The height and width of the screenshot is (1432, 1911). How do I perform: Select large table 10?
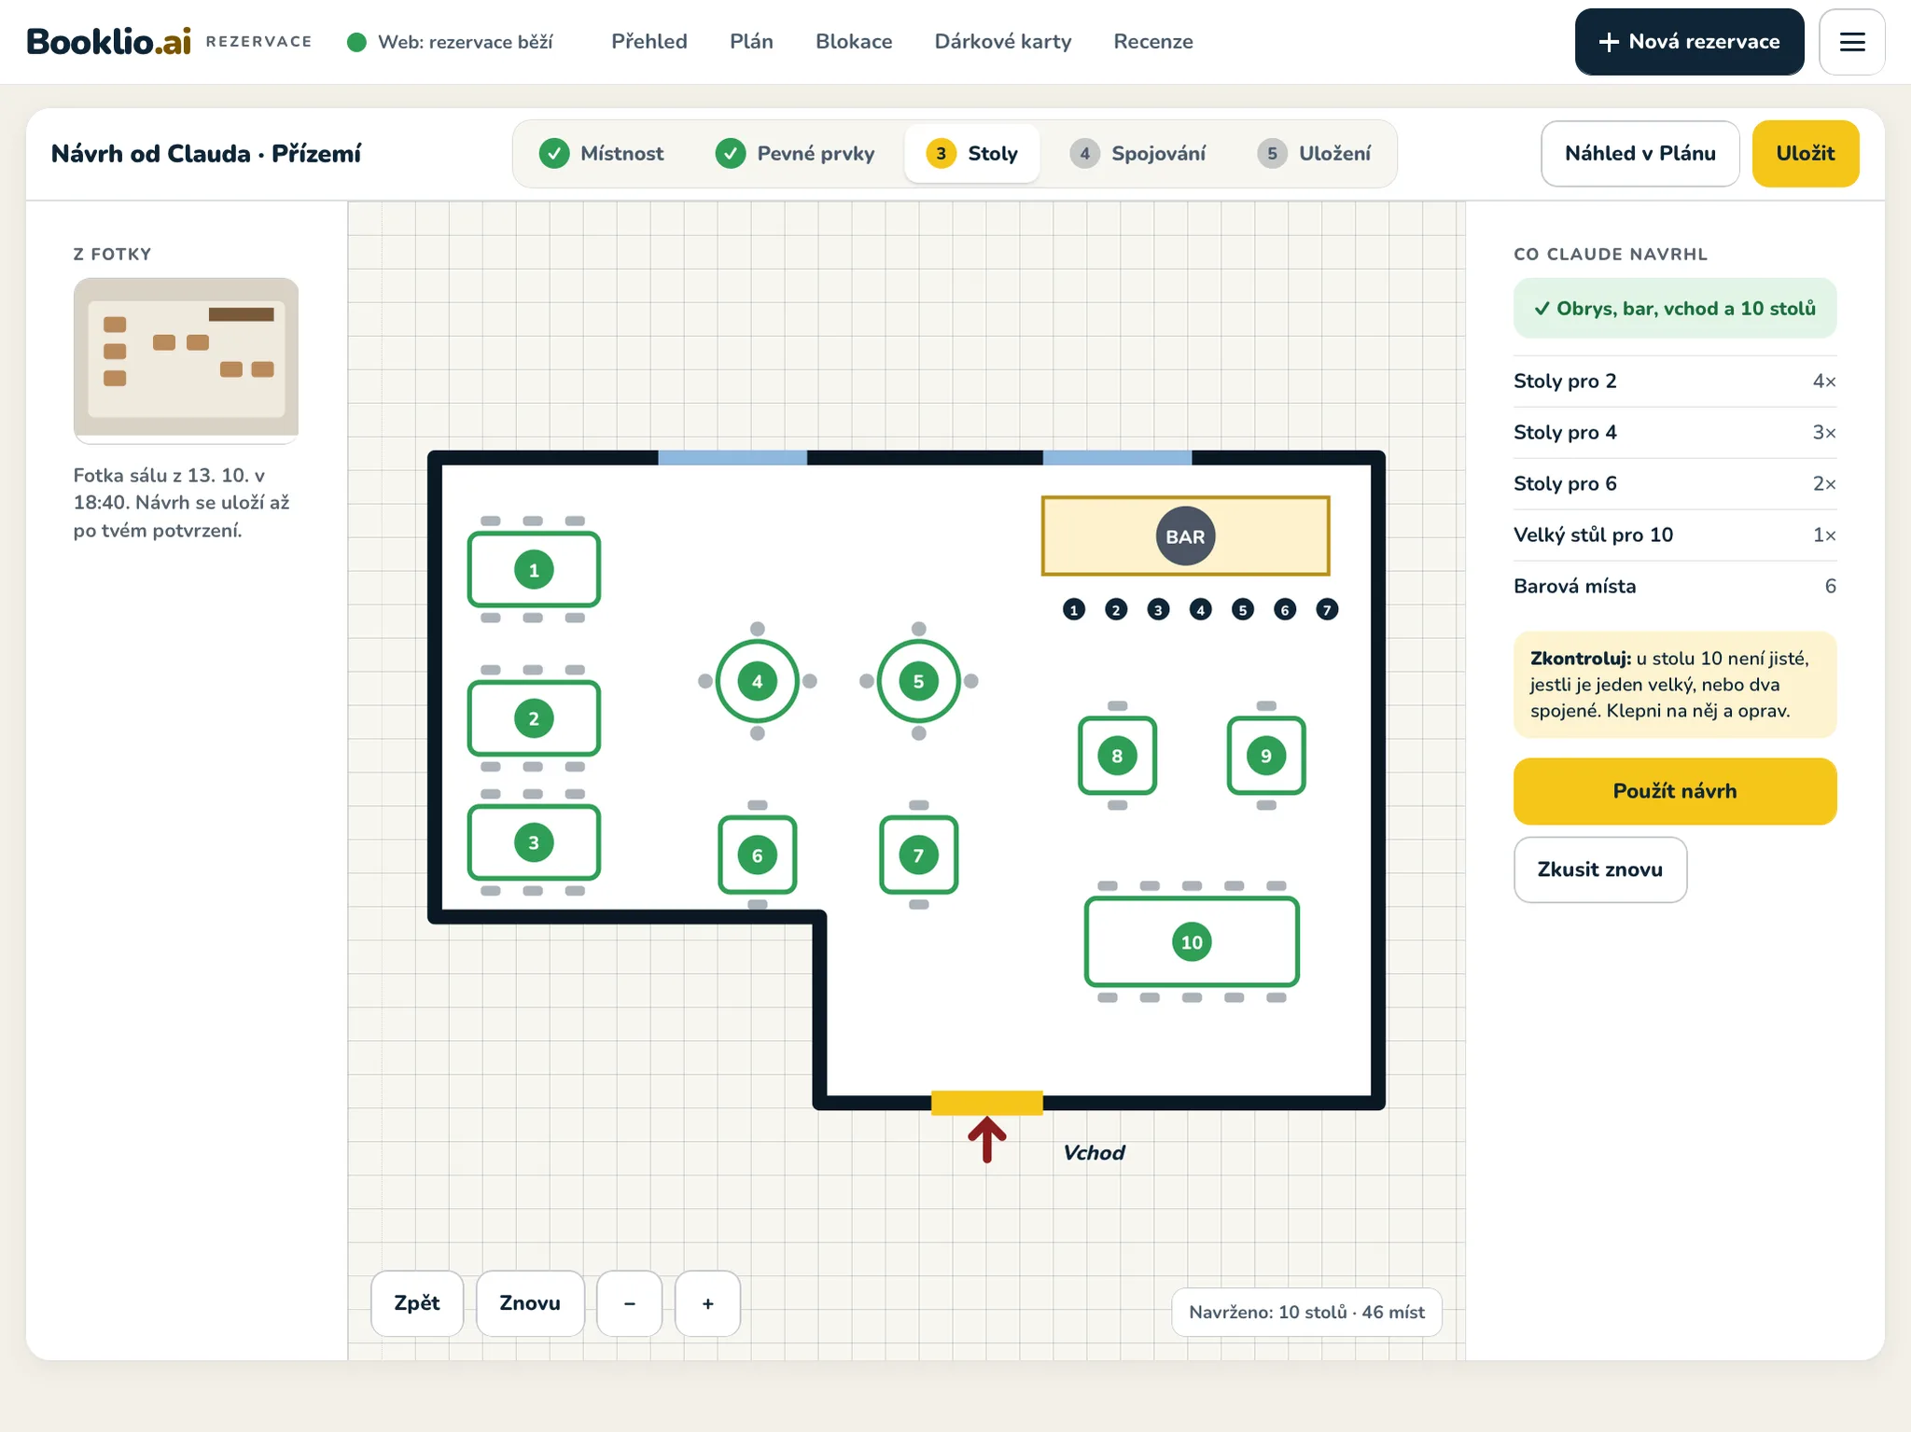[1192, 942]
